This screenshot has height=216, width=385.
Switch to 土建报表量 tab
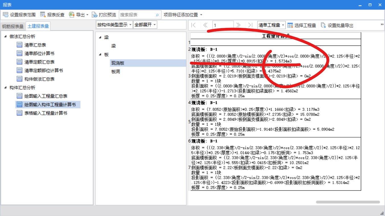tap(38, 26)
